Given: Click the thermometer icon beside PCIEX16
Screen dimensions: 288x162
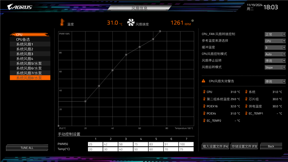Looking at the screenshot, I should coord(204,106).
